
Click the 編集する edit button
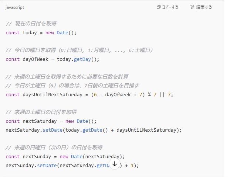tap(201, 7)
